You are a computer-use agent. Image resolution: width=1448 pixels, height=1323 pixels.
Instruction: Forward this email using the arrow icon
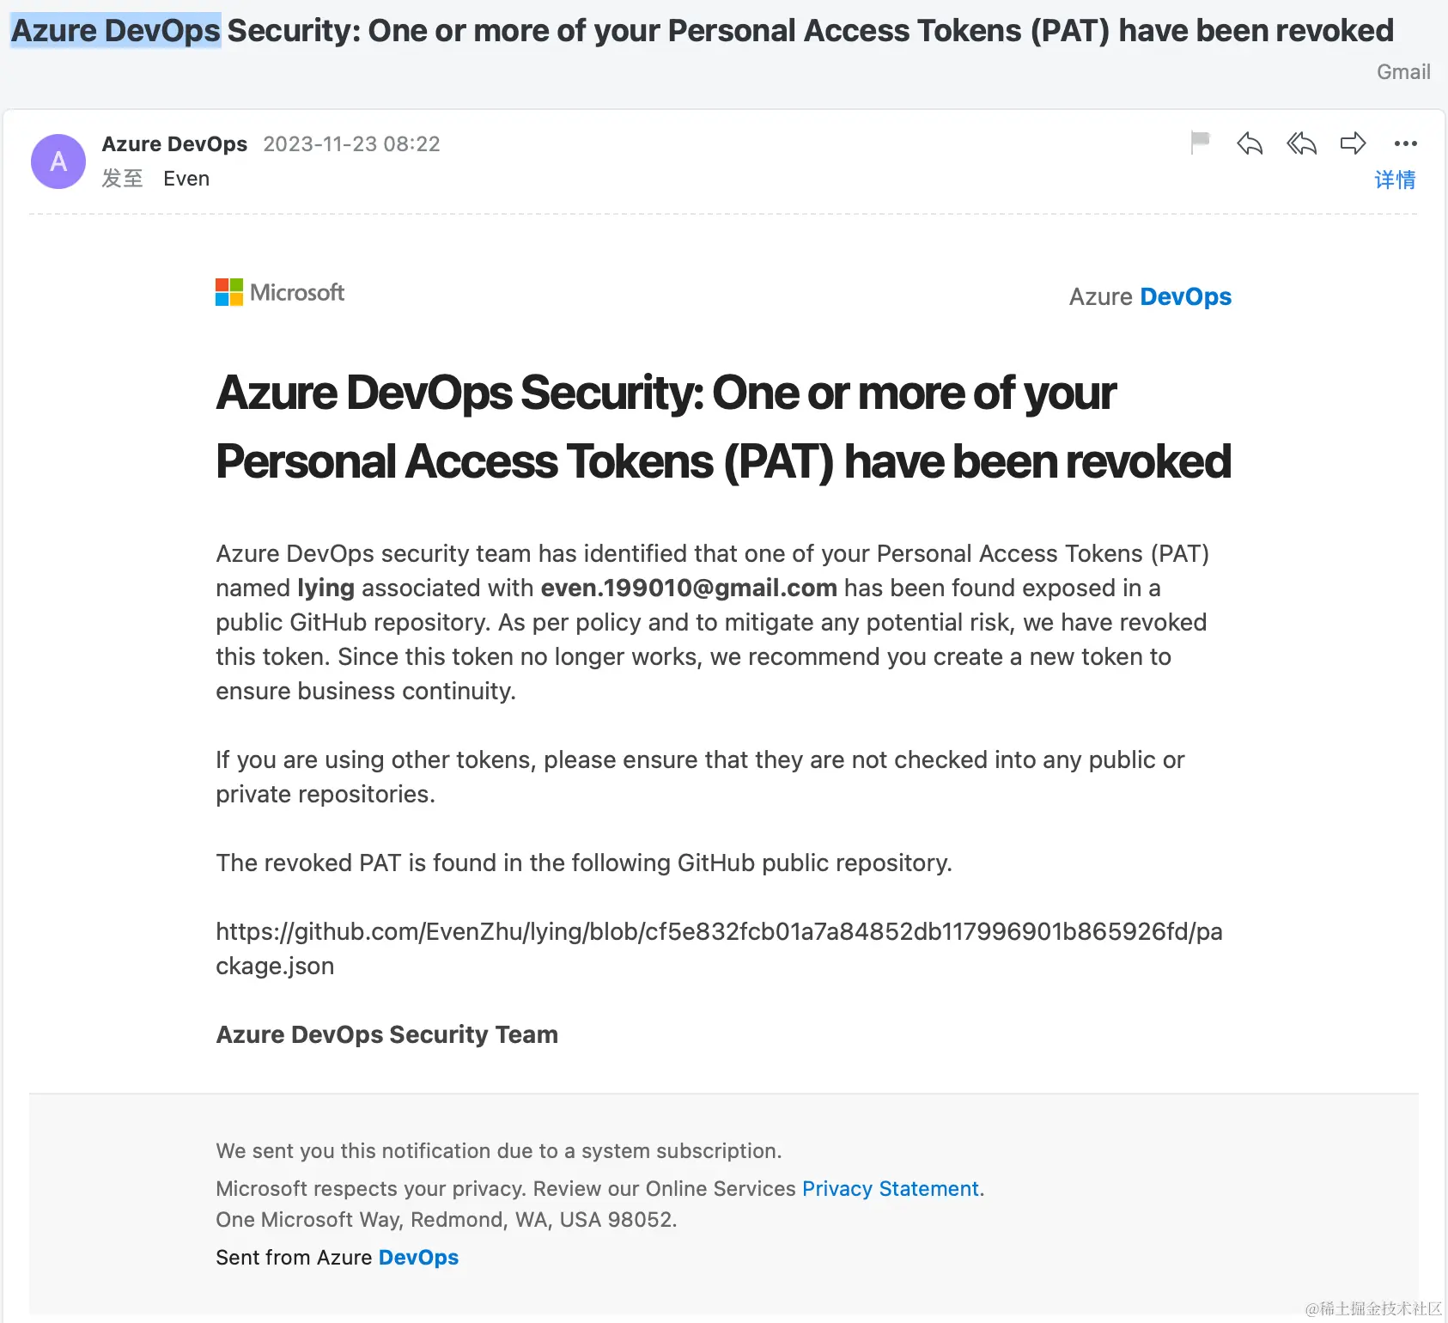1353,143
